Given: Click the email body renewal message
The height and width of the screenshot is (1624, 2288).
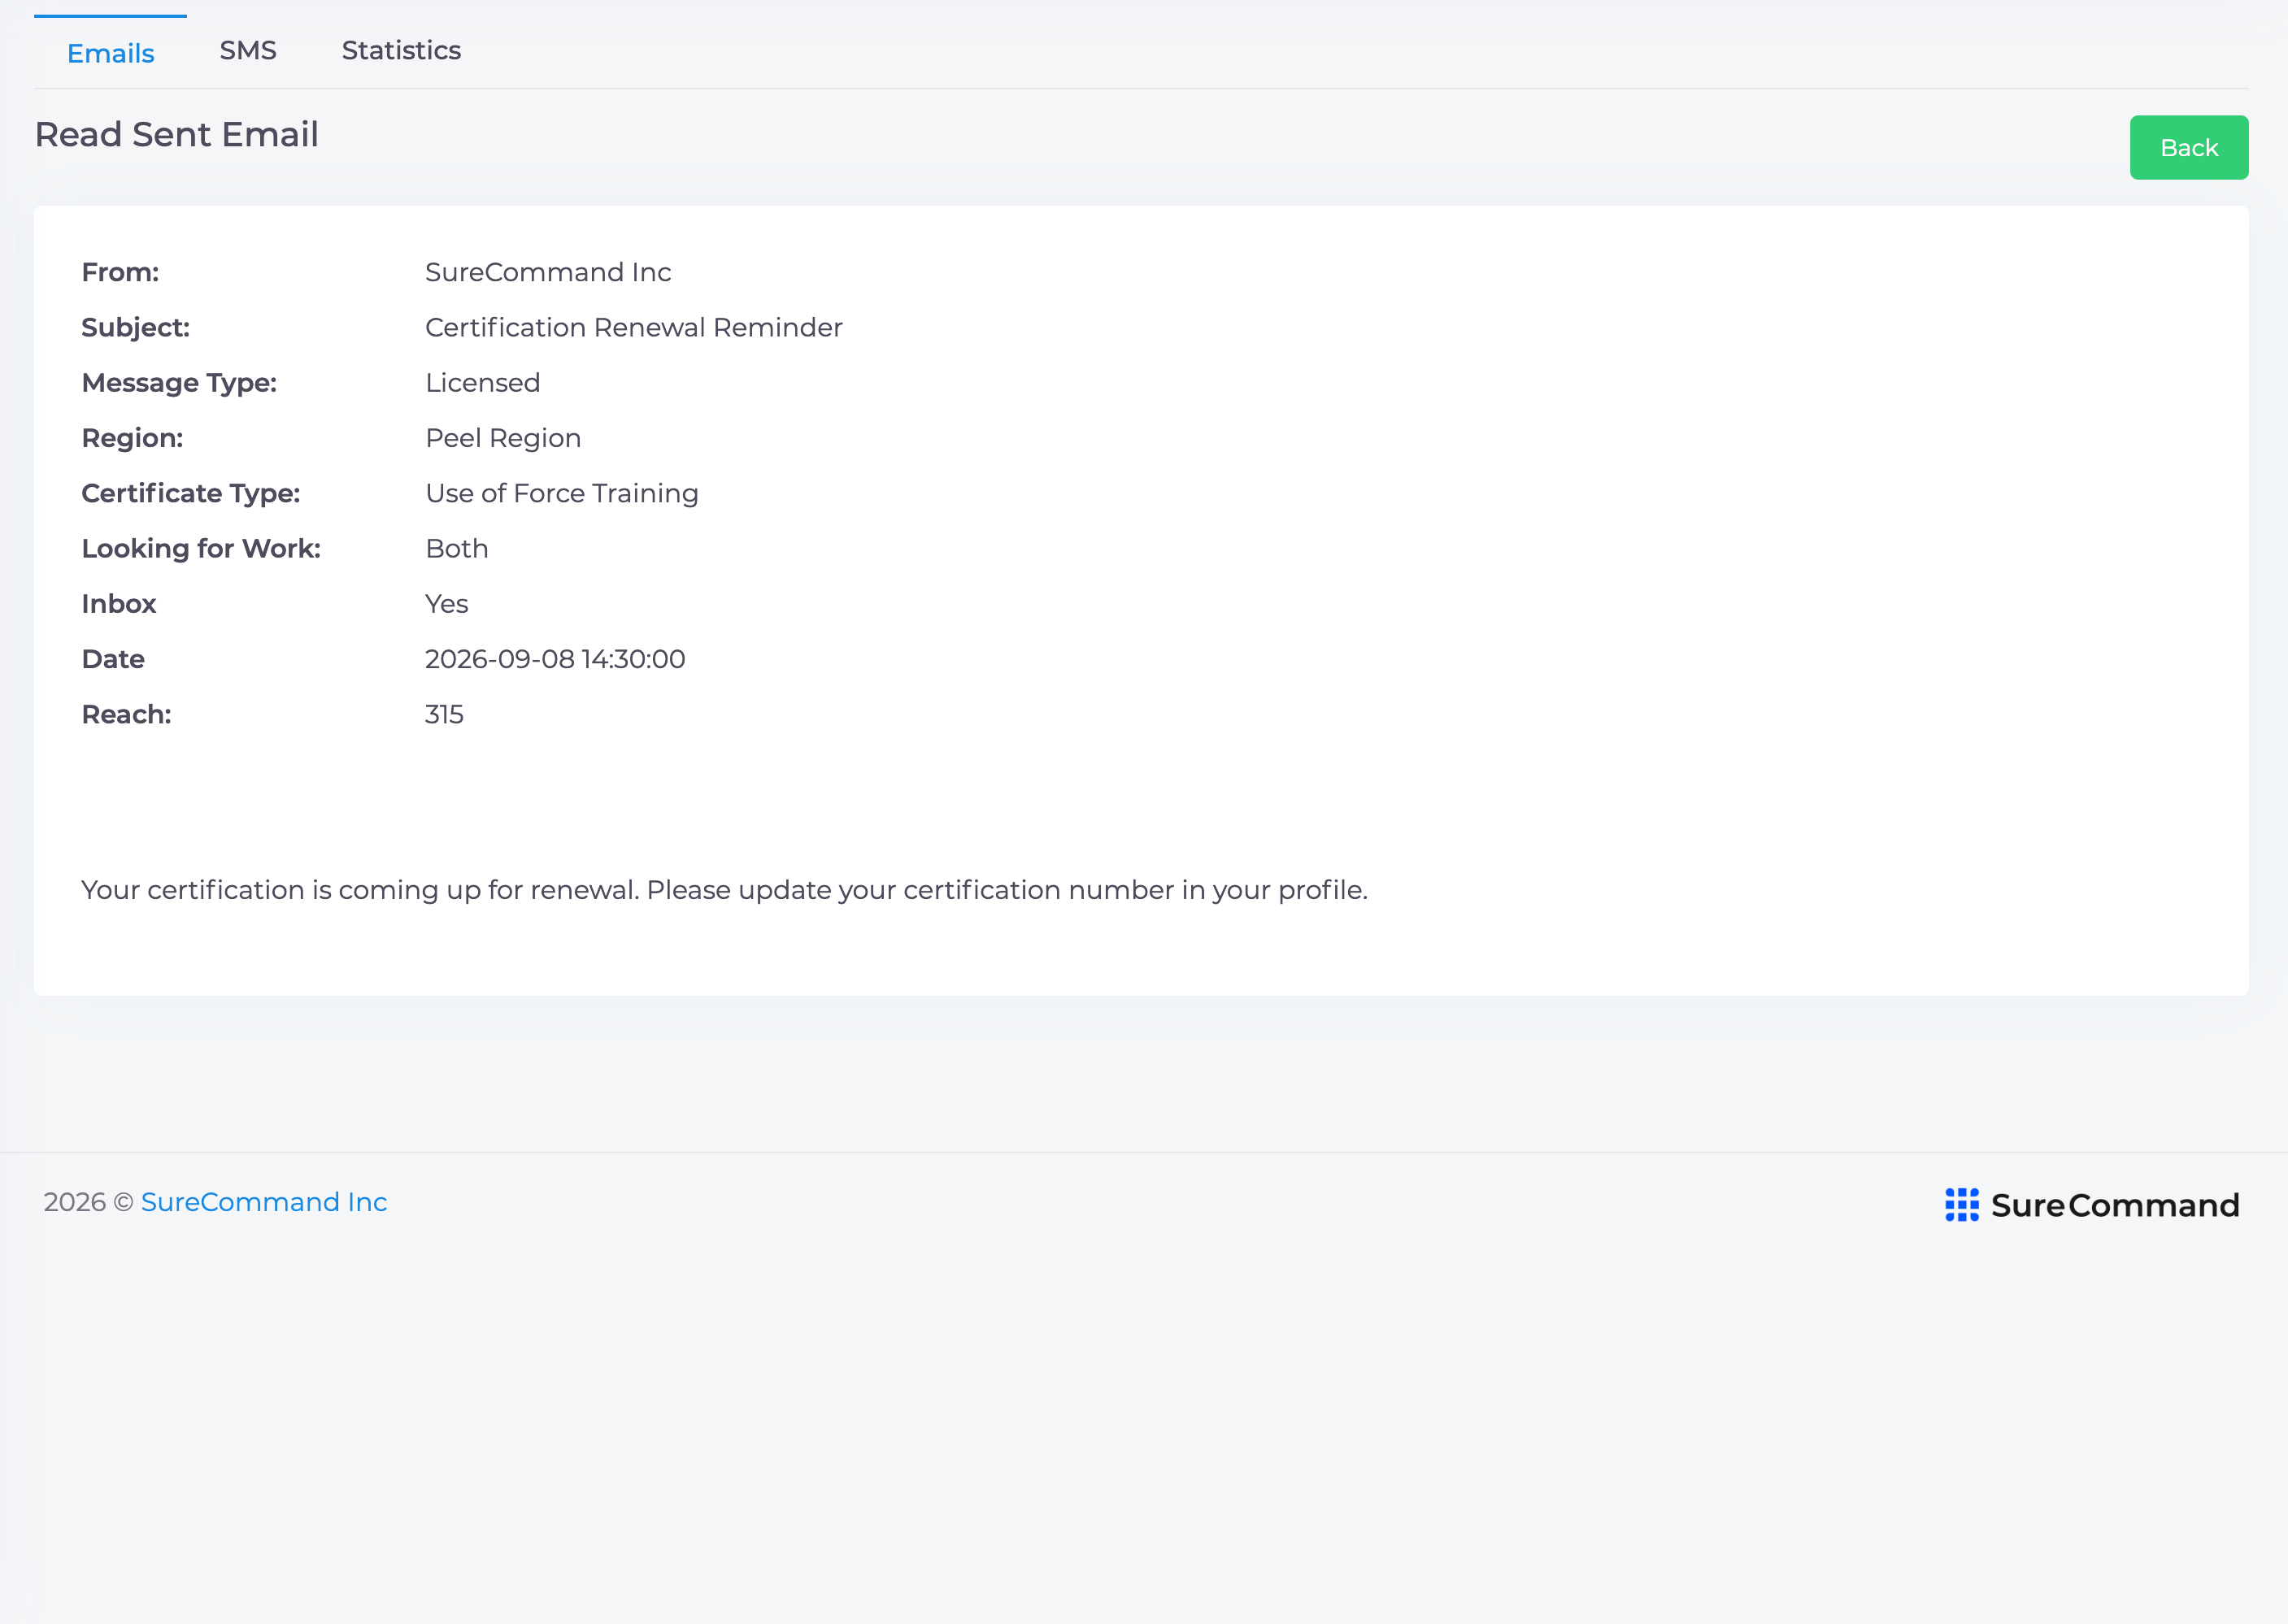Looking at the screenshot, I should point(724,890).
